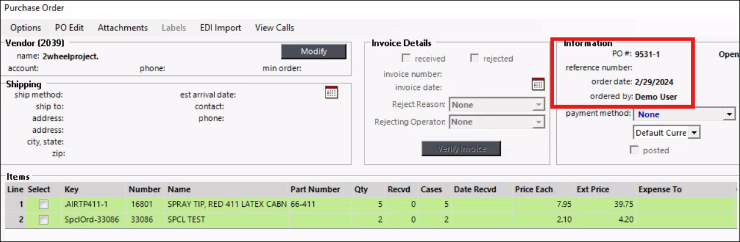Open the Default Currency dropdown
The width and height of the screenshot is (740, 242).
693,133
